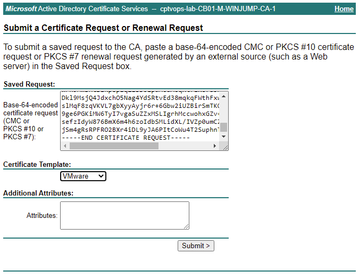This screenshot has width=359, height=279.
Task: Click the Certificate Template section label
Action: [37, 165]
